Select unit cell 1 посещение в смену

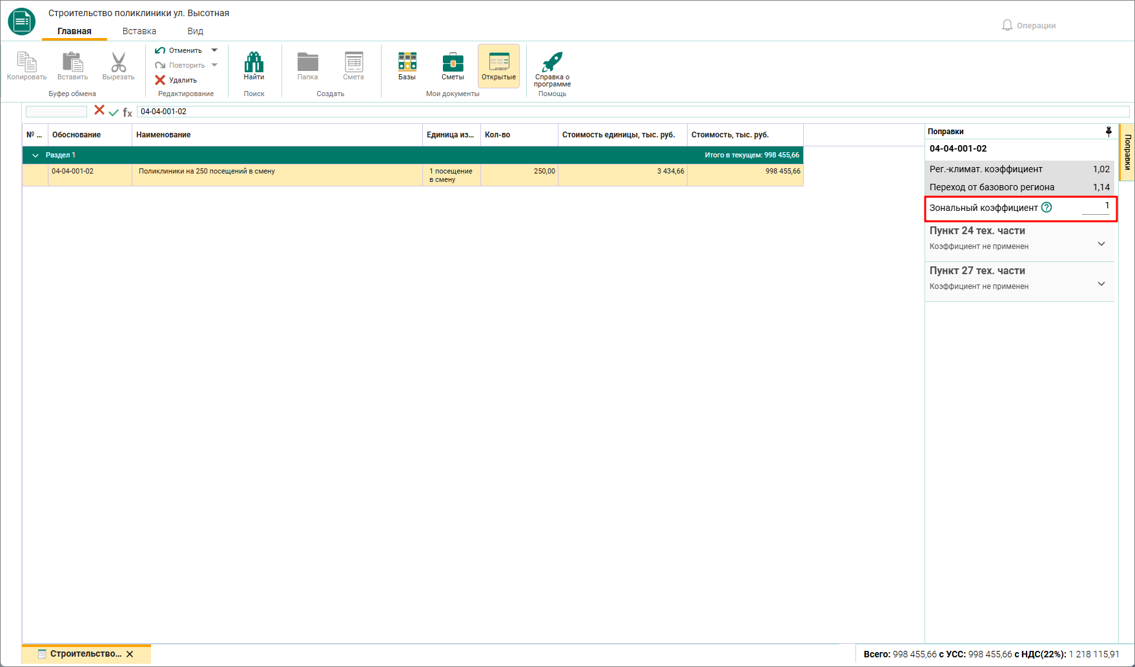[x=451, y=175]
